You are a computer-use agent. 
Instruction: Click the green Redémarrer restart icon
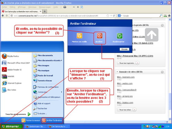tap(119, 36)
